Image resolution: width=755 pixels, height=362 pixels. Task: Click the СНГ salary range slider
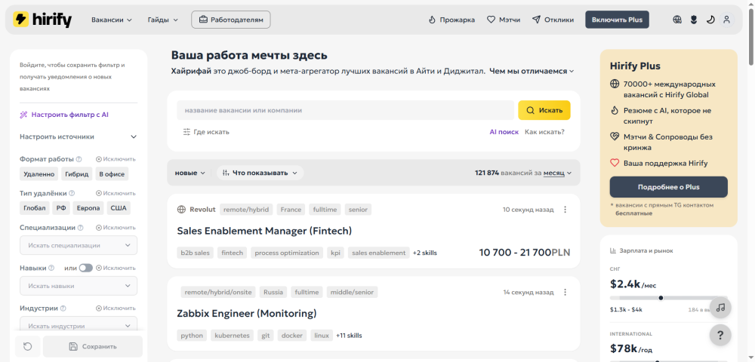tap(668, 298)
